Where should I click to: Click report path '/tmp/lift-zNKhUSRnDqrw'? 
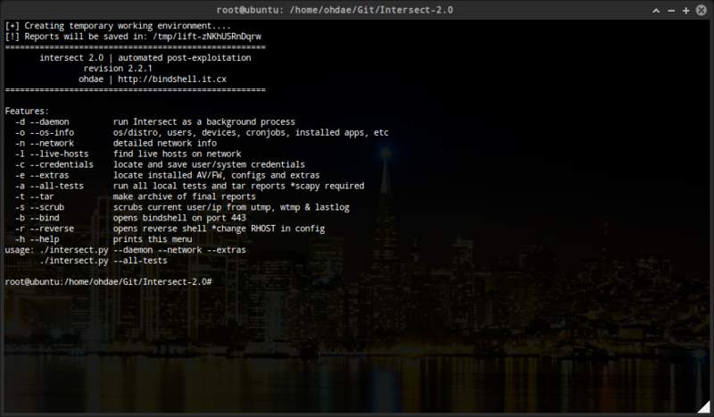coord(207,37)
